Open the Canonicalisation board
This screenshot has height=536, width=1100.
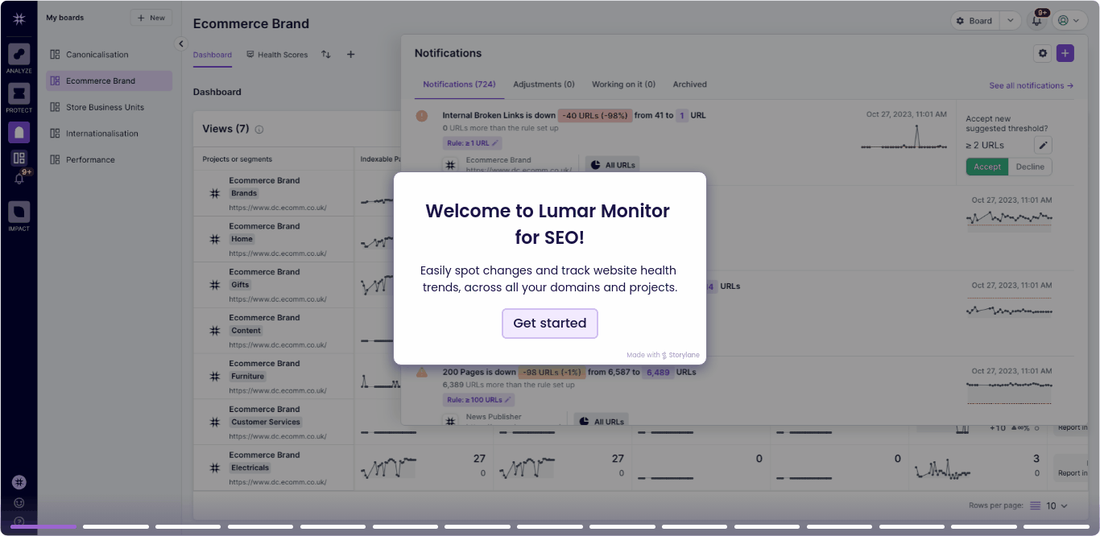[109, 55]
